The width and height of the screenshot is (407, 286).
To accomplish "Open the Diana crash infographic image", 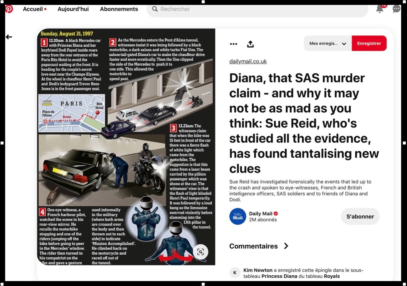I will (x=126, y=147).
